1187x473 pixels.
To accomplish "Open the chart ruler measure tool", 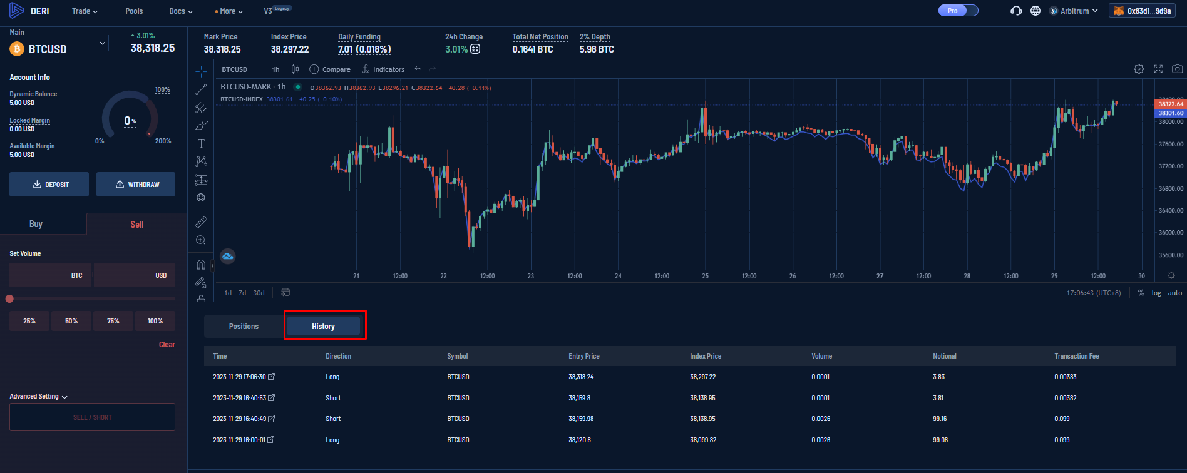I will click(x=201, y=222).
